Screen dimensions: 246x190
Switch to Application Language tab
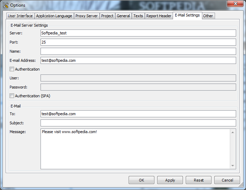(x=54, y=16)
